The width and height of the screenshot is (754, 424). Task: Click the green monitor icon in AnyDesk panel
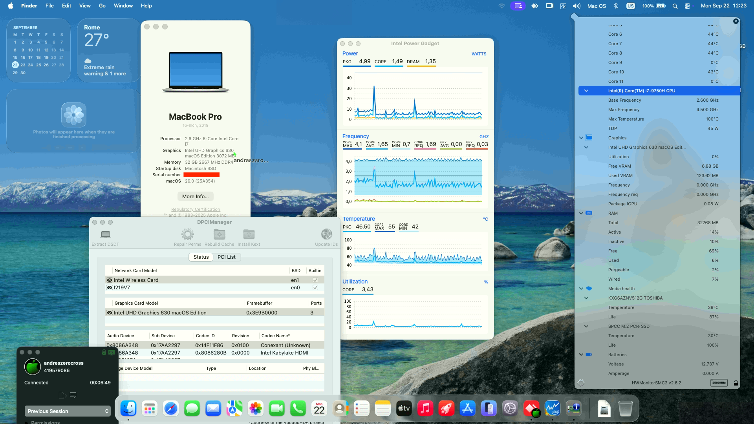112,353
